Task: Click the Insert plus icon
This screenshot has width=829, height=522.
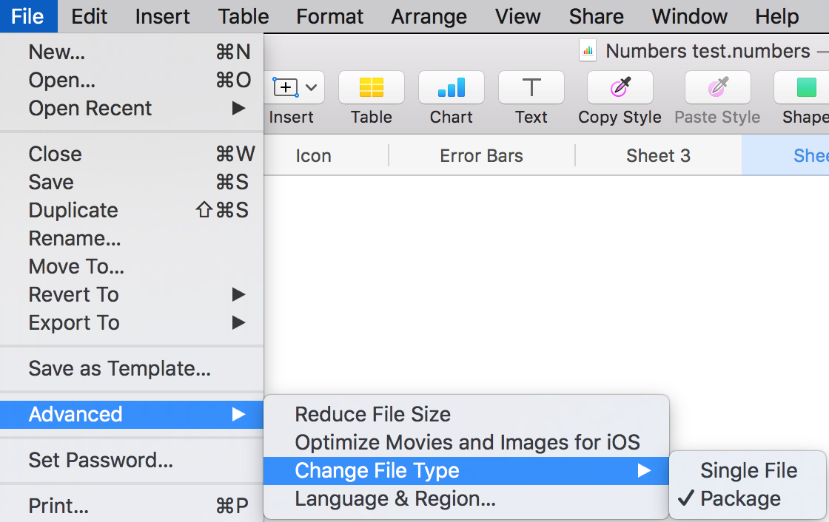Action: coord(286,87)
